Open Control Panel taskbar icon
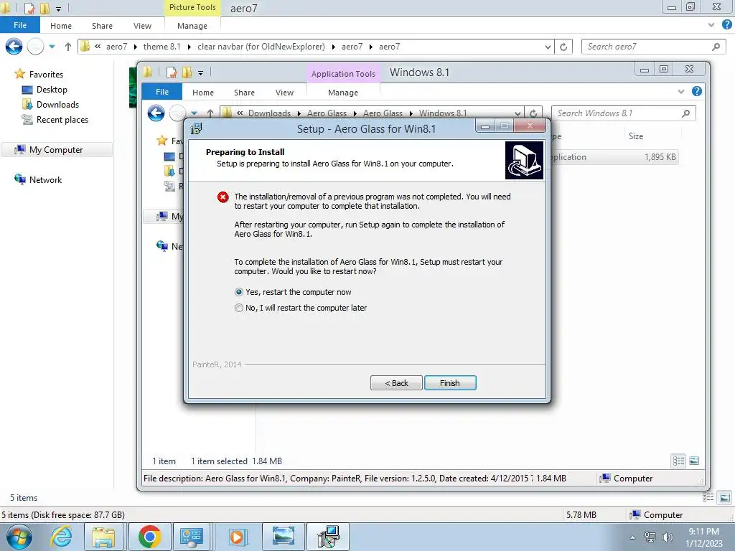The height and width of the screenshot is (551, 735). pyautogui.click(x=192, y=537)
